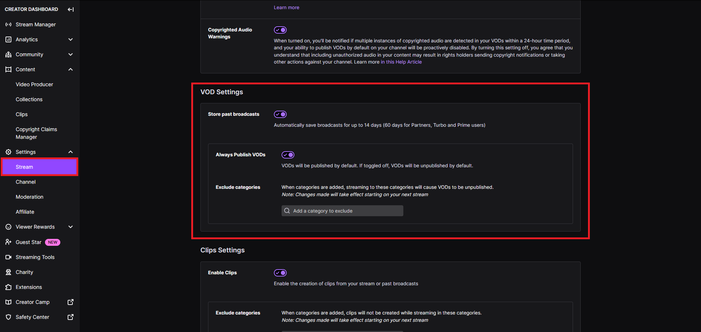Select the Viewer Rewards icon
The width and height of the screenshot is (701, 332).
tap(8, 227)
